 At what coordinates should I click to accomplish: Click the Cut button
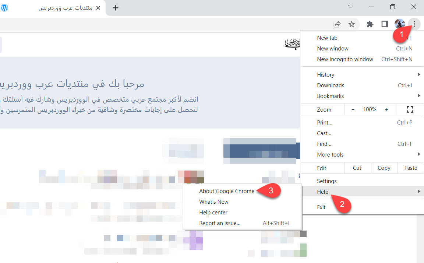(x=357, y=168)
